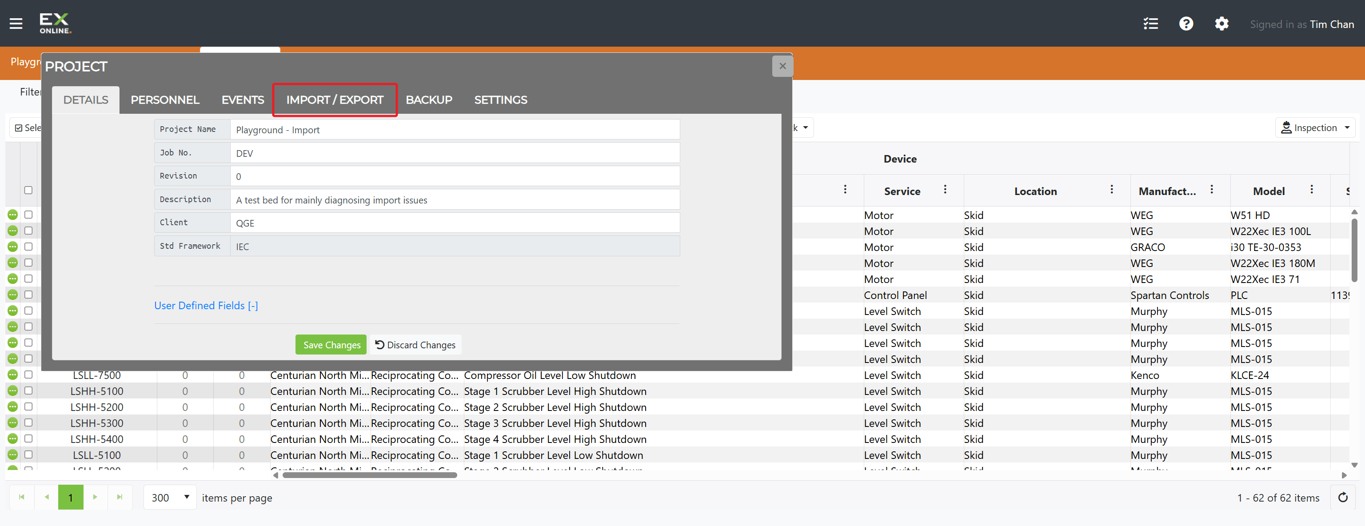Screen dimensions: 1365x526
Task: Open Service column options menu
Action: tap(945, 190)
